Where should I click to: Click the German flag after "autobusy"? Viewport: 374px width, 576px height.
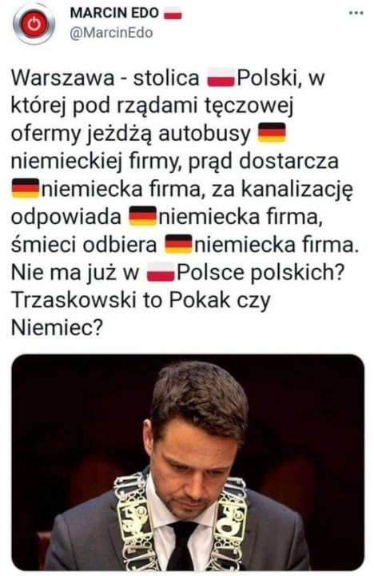pyautogui.click(x=272, y=133)
